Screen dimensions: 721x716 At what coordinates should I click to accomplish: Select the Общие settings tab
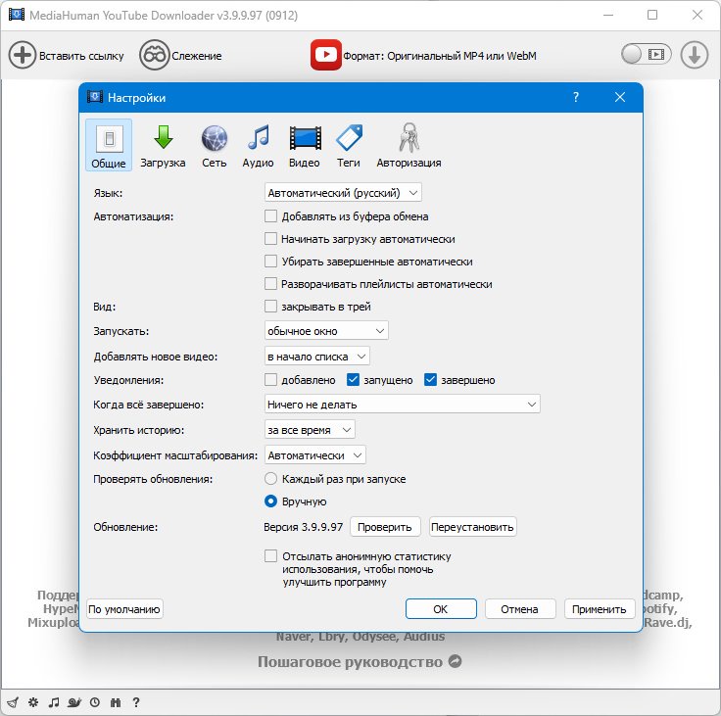coord(109,145)
